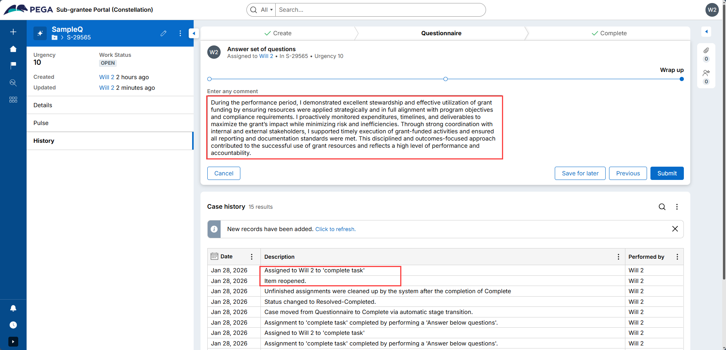Open the applications grid icon in sidebar

click(x=13, y=100)
